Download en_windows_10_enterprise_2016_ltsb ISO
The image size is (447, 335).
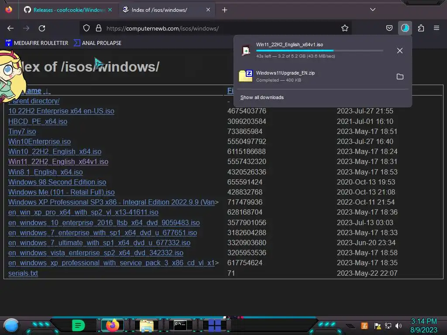[x=104, y=222]
